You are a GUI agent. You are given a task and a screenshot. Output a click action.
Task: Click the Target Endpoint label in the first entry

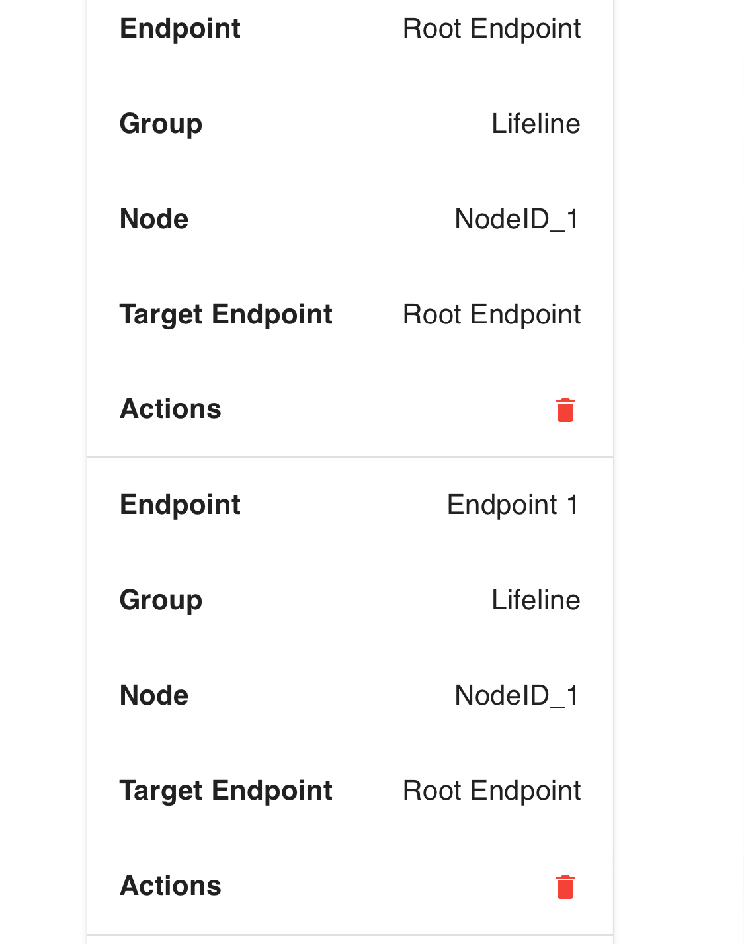tap(226, 314)
